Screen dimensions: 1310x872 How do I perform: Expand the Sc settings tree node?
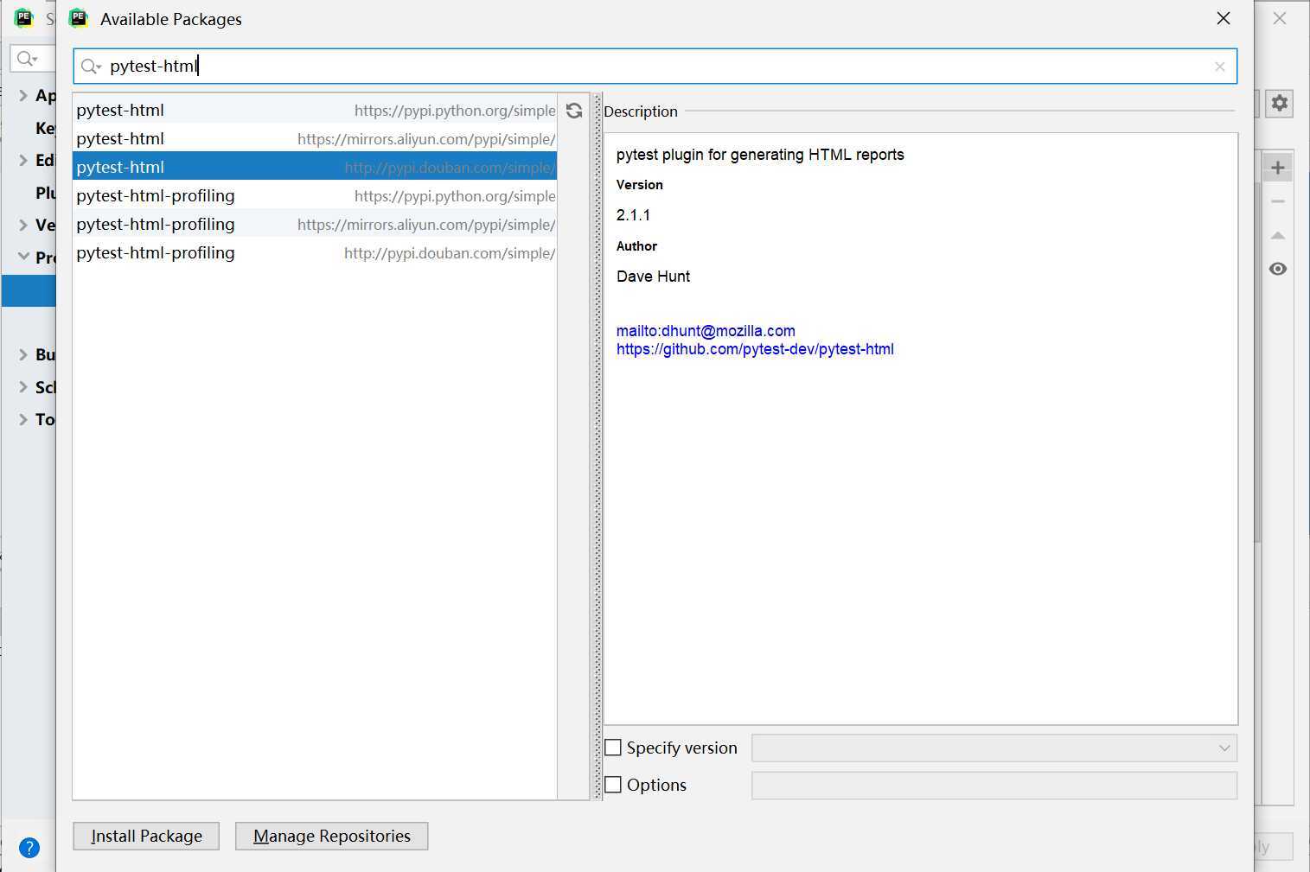[23, 387]
